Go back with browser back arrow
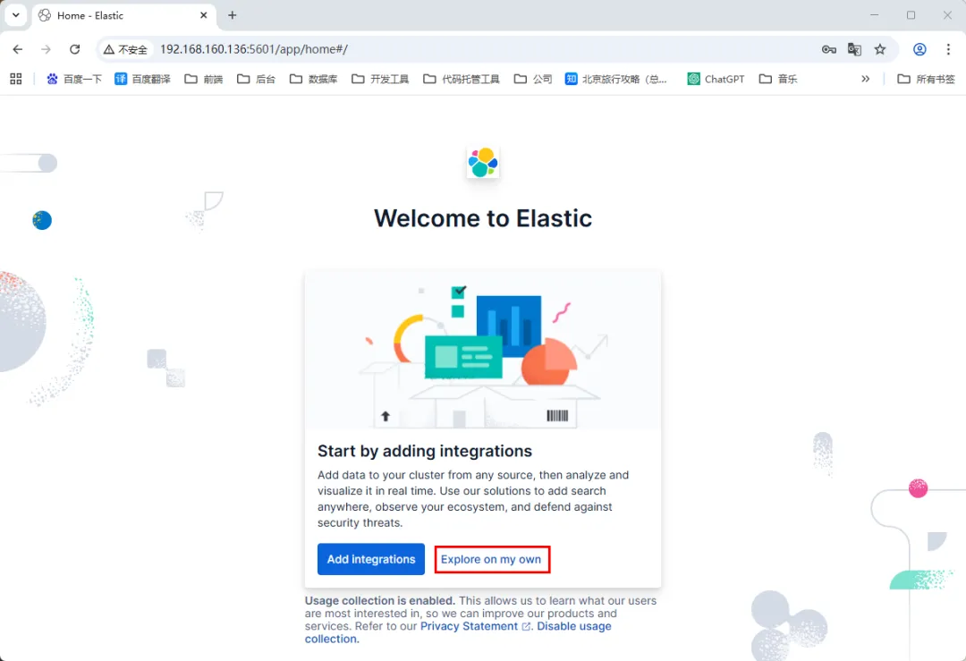Screen dimensions: 966x661 17,49
